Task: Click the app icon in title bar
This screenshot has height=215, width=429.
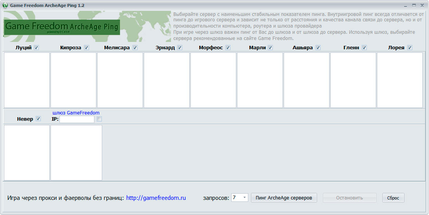Action: pos(5,5)
